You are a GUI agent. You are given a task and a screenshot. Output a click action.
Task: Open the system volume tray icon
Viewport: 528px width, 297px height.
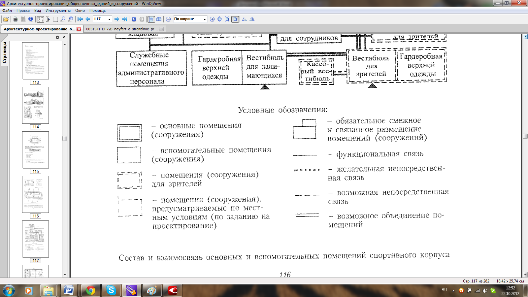(x=485, y=291)
